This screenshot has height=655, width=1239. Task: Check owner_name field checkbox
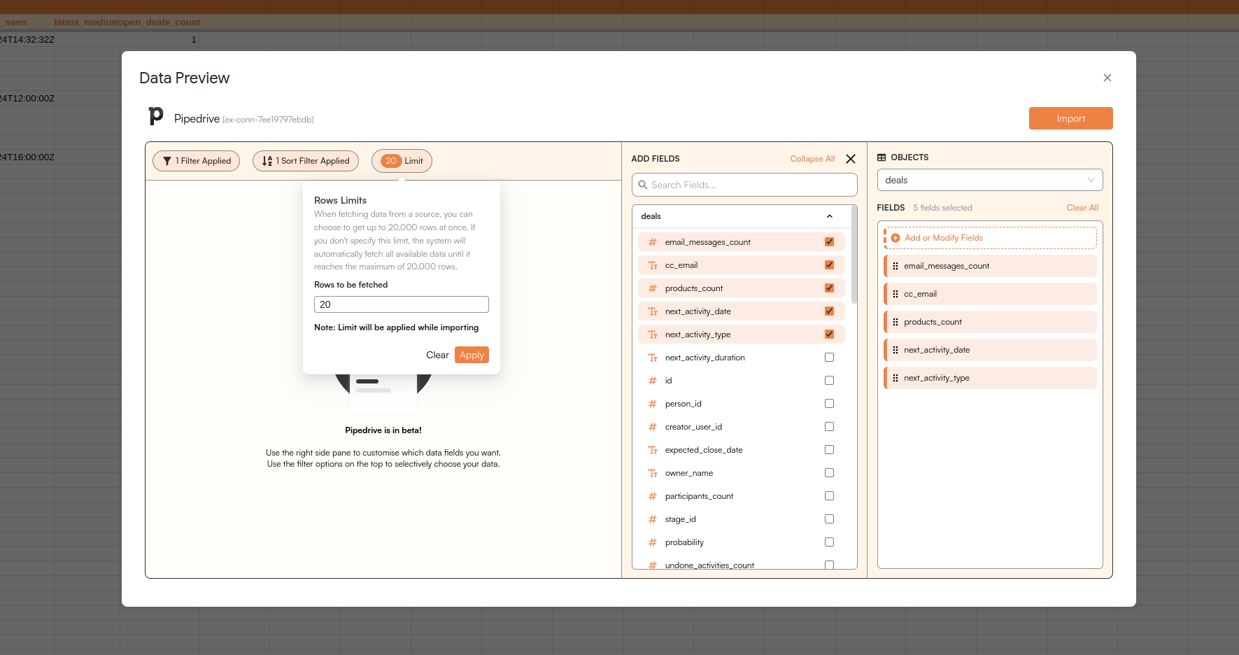(830, 473)
